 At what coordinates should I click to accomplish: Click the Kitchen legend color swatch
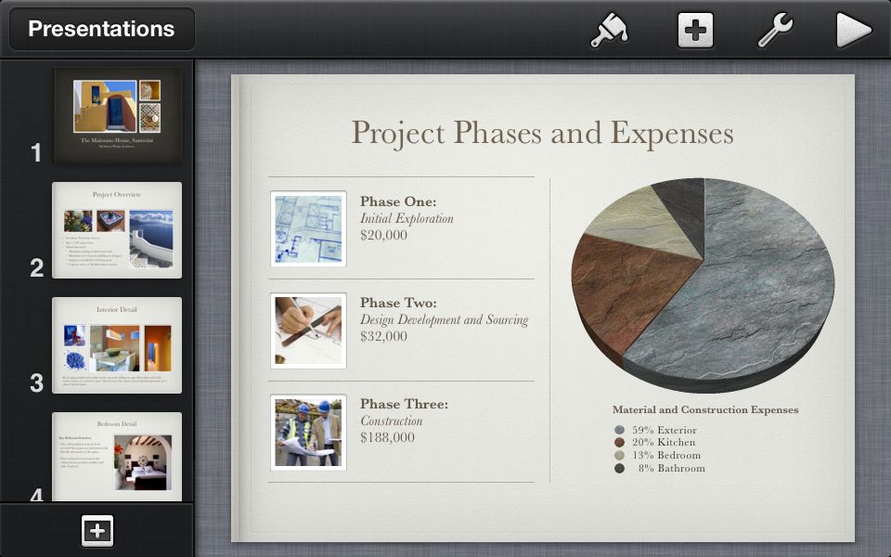pyautogui.click(x=619, y=443)
